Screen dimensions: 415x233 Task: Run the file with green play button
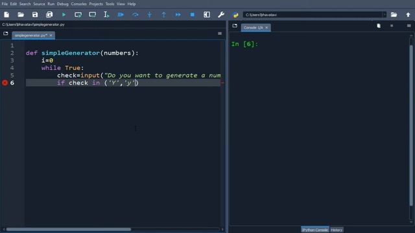pyautogui.click(x=64, y=14)
